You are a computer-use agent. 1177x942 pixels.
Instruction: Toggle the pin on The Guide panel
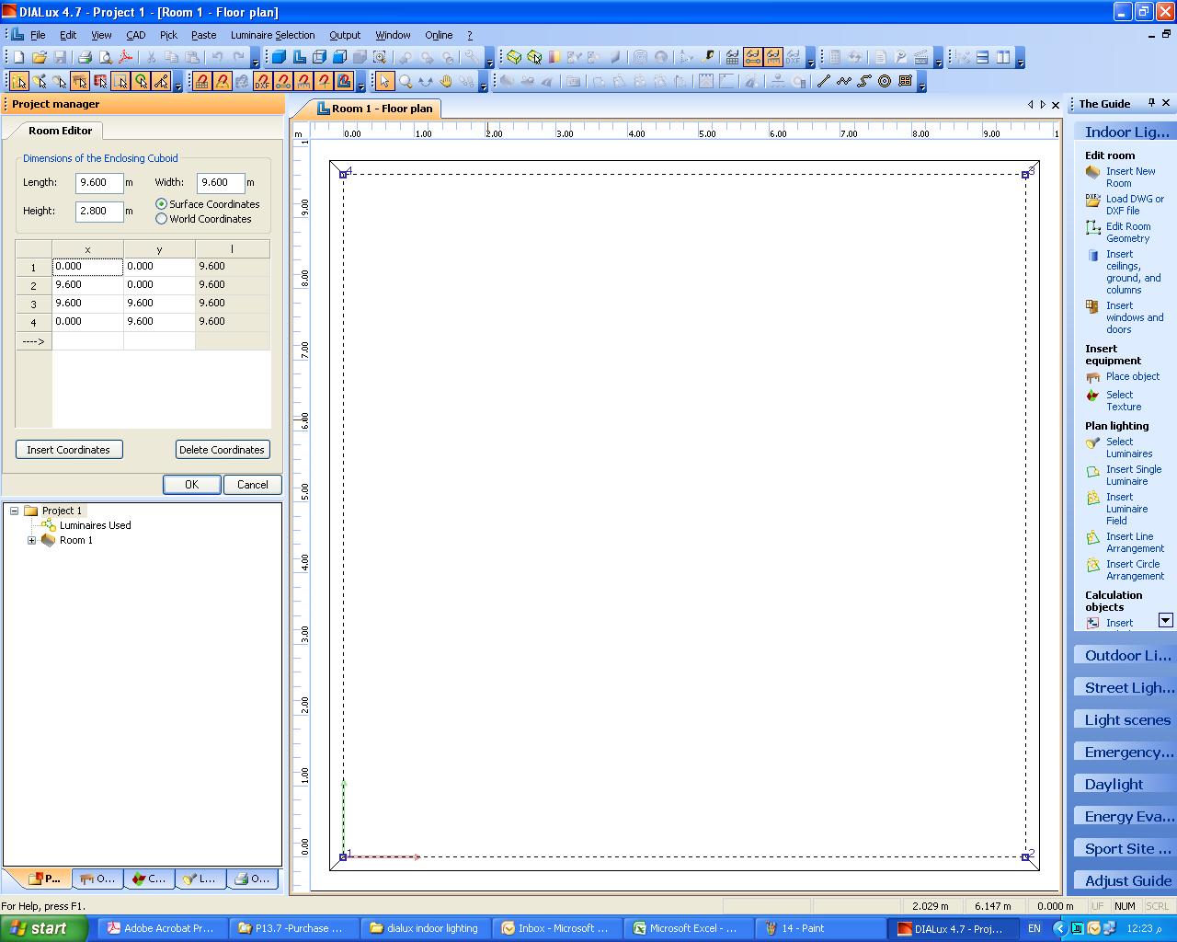[1149, 103]
